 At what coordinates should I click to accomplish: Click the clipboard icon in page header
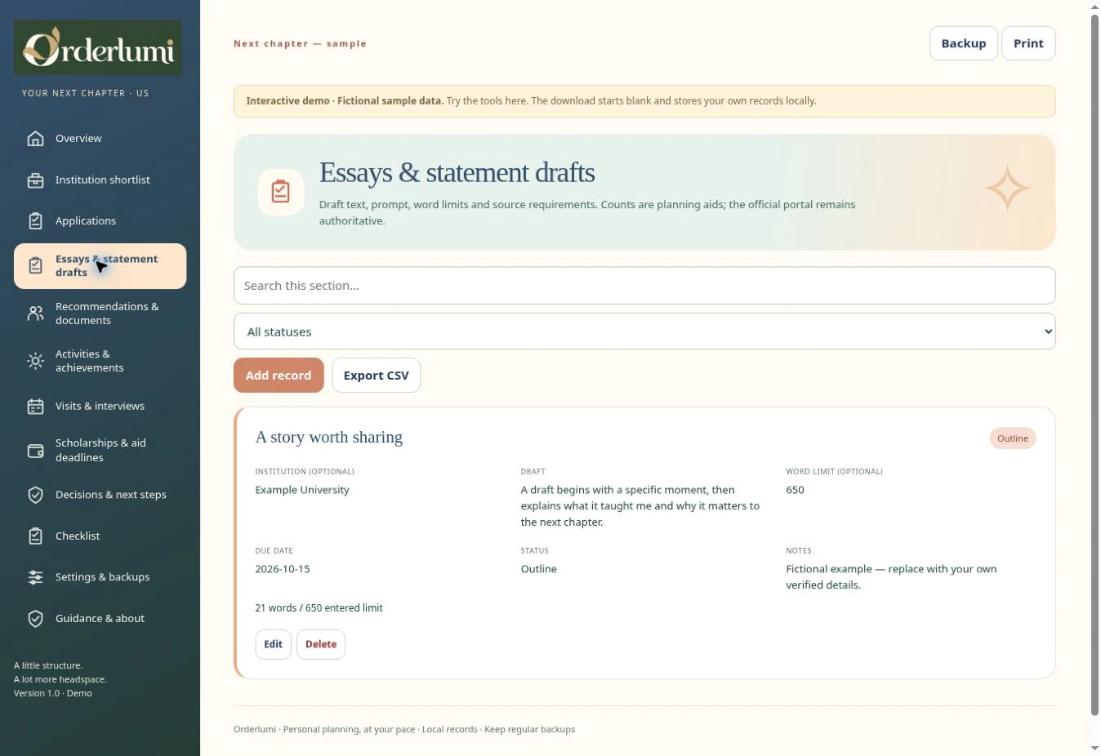click(x=281, y=192)
